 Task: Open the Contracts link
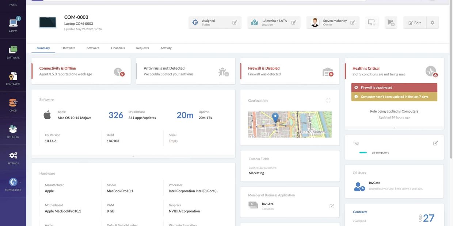coord(360,212)
